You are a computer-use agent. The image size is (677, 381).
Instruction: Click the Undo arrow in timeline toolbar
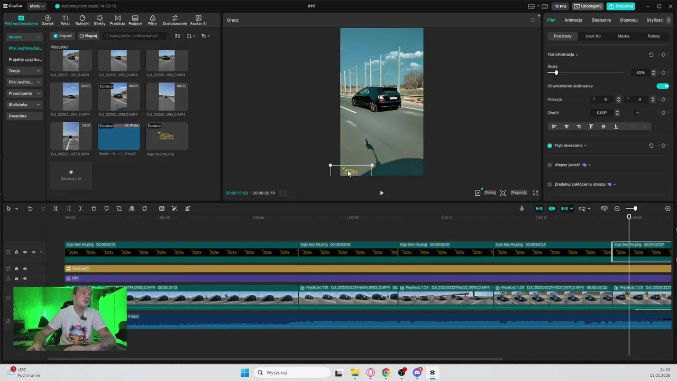(30, 208)
